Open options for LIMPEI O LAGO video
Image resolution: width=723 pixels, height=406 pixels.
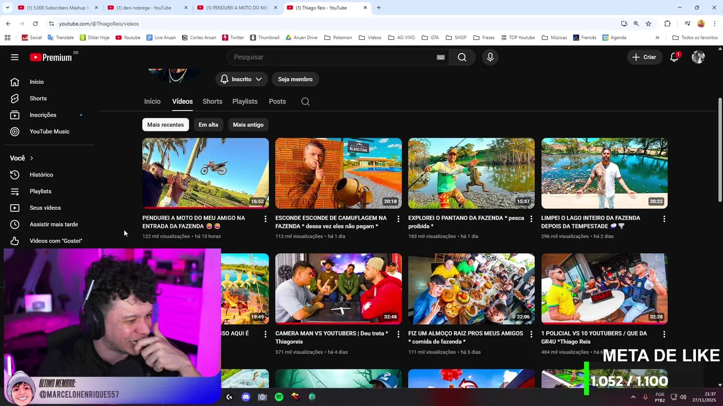664,219
